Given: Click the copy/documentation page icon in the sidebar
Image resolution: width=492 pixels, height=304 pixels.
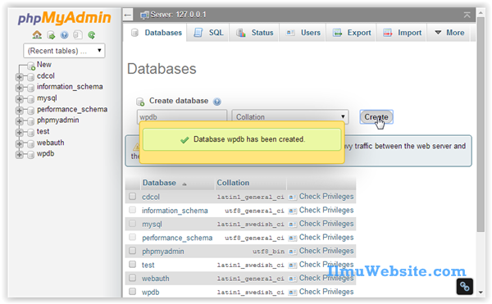Looking at the screenshot, I should click(78, 34).
